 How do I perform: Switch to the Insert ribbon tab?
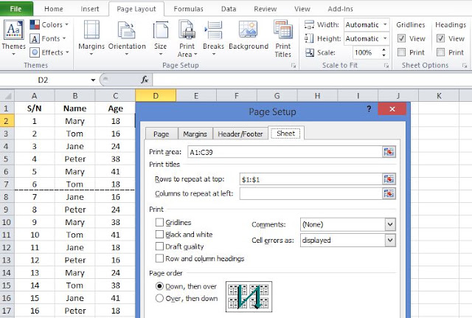[x=90, y=9]
